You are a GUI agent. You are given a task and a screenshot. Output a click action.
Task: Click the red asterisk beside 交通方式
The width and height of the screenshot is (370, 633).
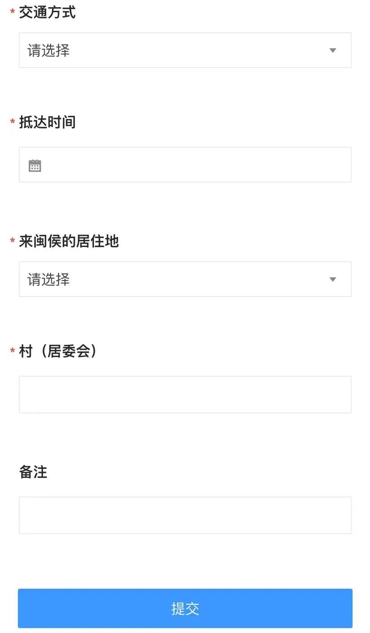13,12
